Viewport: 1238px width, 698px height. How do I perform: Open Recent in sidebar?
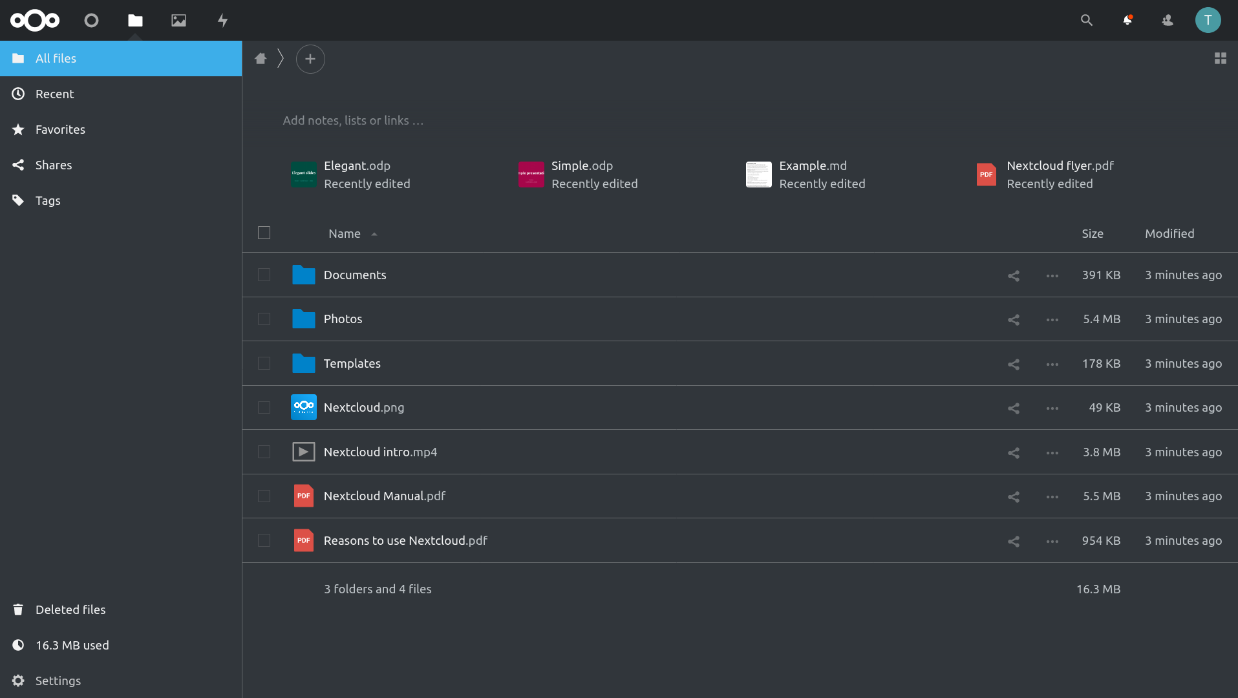(x=121, y=94)
